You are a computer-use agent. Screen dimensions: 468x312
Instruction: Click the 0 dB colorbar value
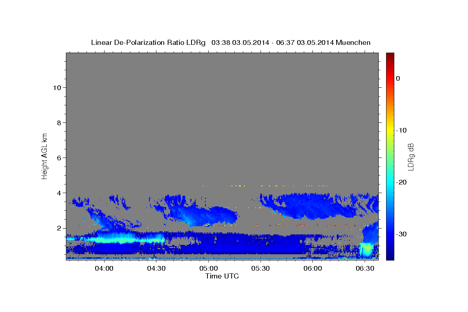[x=398, y=78]
